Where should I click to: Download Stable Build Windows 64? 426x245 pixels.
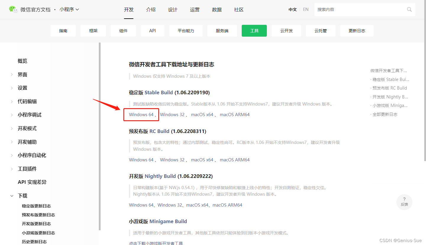pos(141,115)
